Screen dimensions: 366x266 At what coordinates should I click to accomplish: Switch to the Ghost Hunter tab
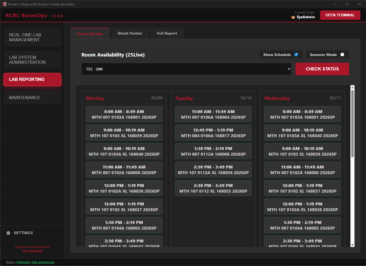tap(130, 33)
